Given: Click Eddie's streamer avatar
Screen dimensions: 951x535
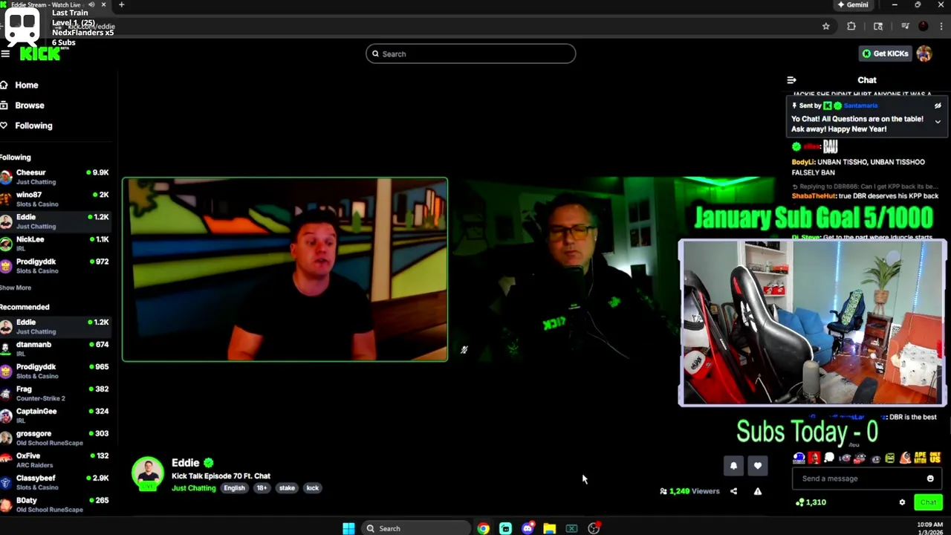Looking at the screenshot, I should point(148,473).
